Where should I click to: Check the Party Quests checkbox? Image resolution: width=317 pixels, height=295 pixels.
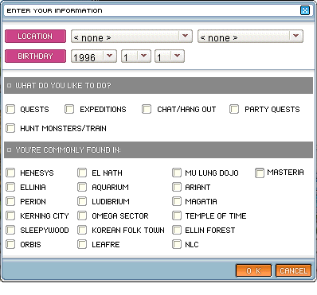tap(234, 109)
